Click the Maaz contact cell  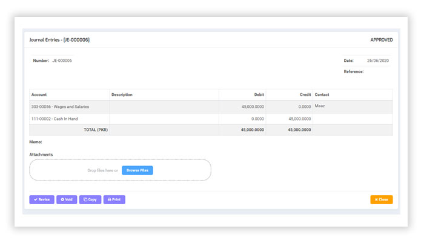[353, 107]
